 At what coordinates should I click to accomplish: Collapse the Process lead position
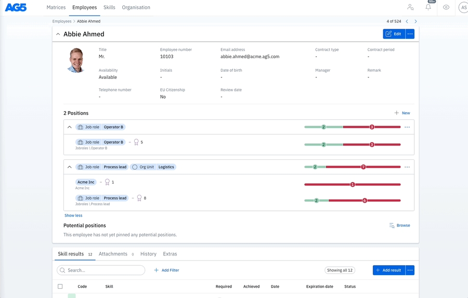70,167
